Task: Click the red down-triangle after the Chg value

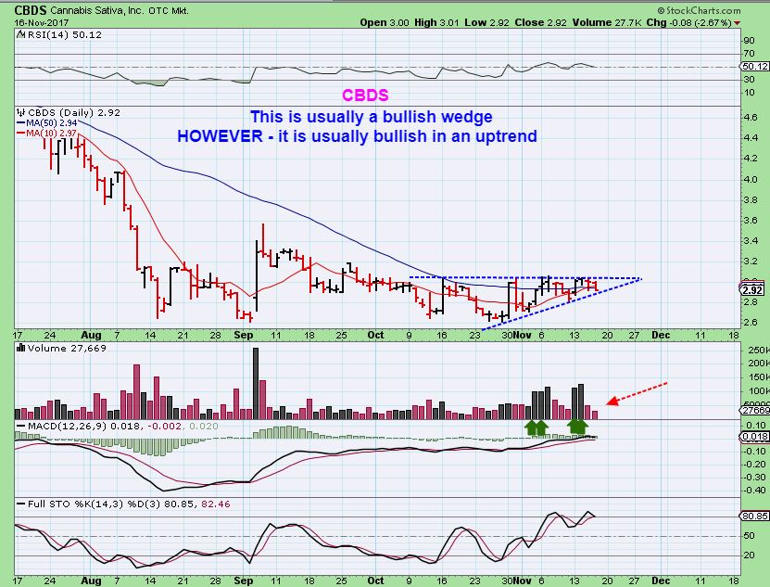Action: coord(737,23)
